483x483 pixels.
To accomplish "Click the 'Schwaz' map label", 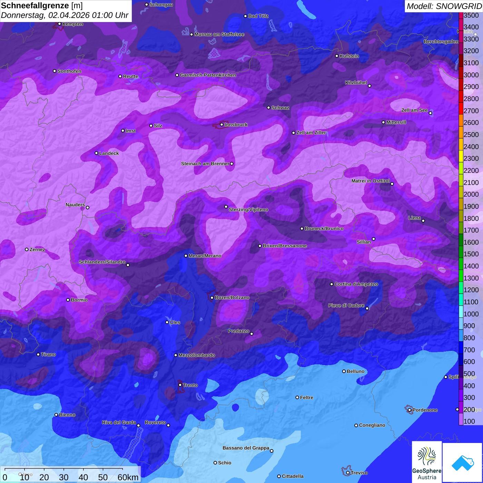I will [x=280, y=108].
